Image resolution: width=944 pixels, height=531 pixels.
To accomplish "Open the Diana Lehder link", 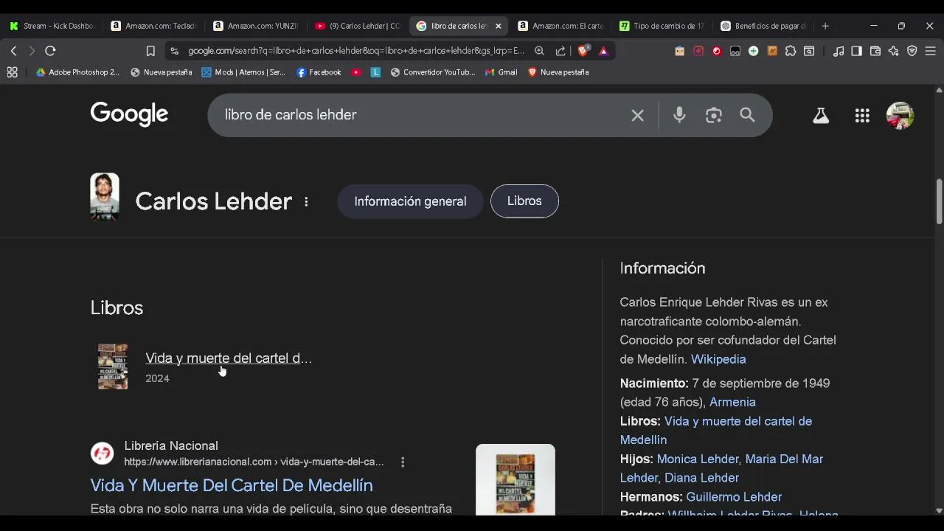I will click(701, 478).
